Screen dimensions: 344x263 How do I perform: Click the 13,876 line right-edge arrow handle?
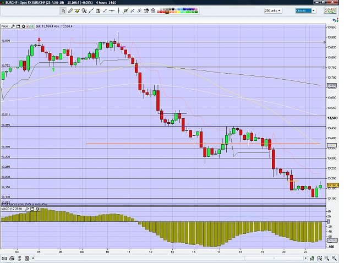(x=325, y=42)
